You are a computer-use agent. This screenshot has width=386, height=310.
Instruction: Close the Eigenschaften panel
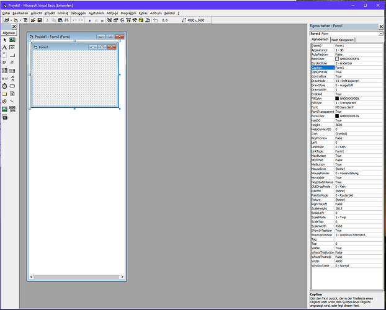(381, 26)
